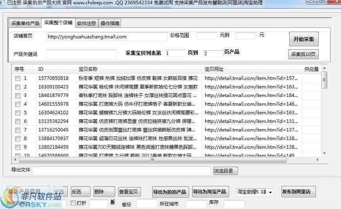This screenshot has width=341, height=209.
Task: Select ID 13884170937 cell
Action: click(53, 138)
